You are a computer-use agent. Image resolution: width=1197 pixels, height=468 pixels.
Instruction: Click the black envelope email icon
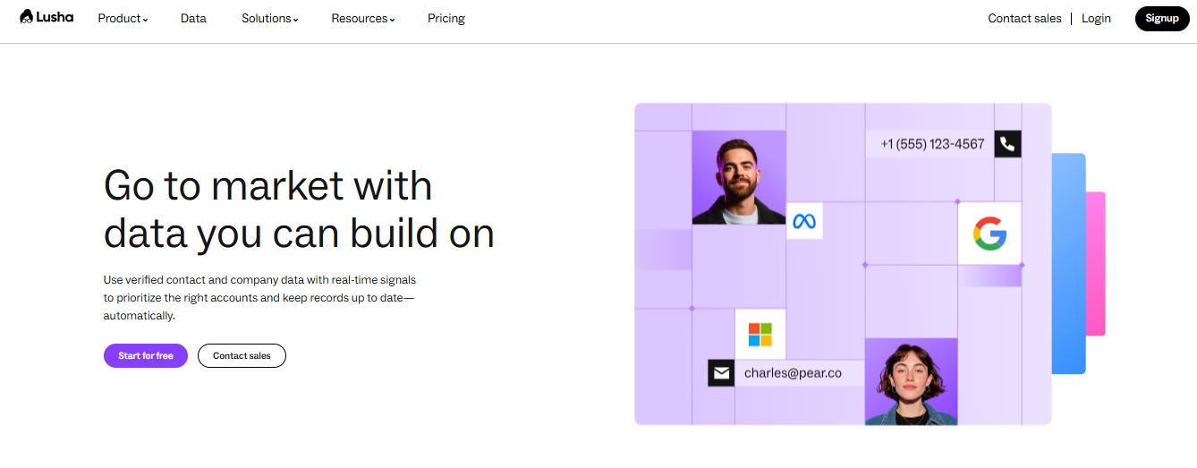(721, 373)
